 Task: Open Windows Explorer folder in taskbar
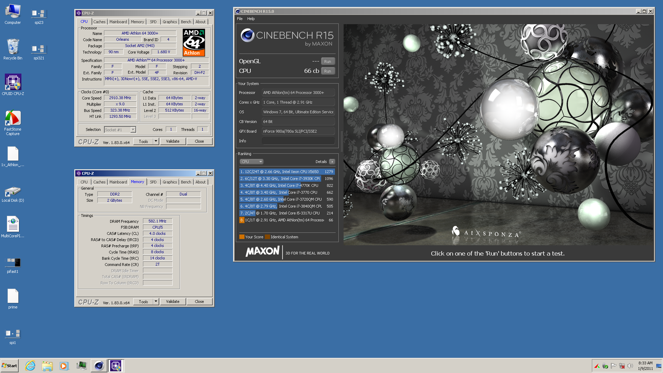[47, 365]
